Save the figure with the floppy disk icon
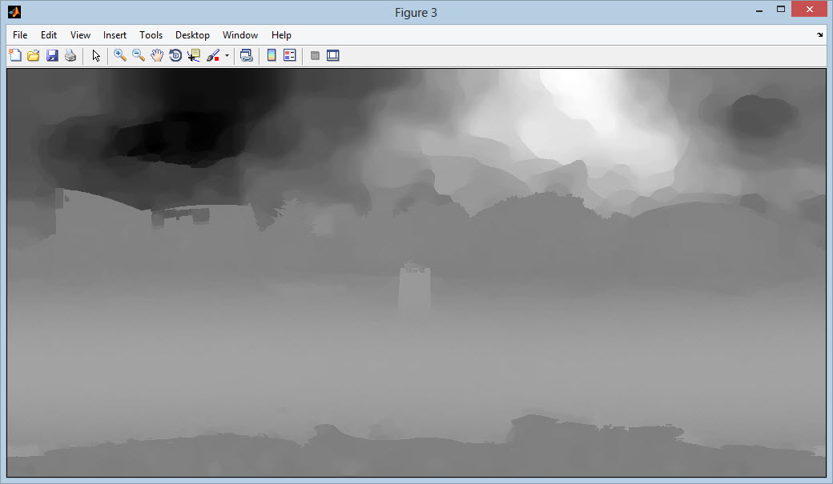Image resolution: width=833 pixels, height=484 pixels. click(52, 55)
